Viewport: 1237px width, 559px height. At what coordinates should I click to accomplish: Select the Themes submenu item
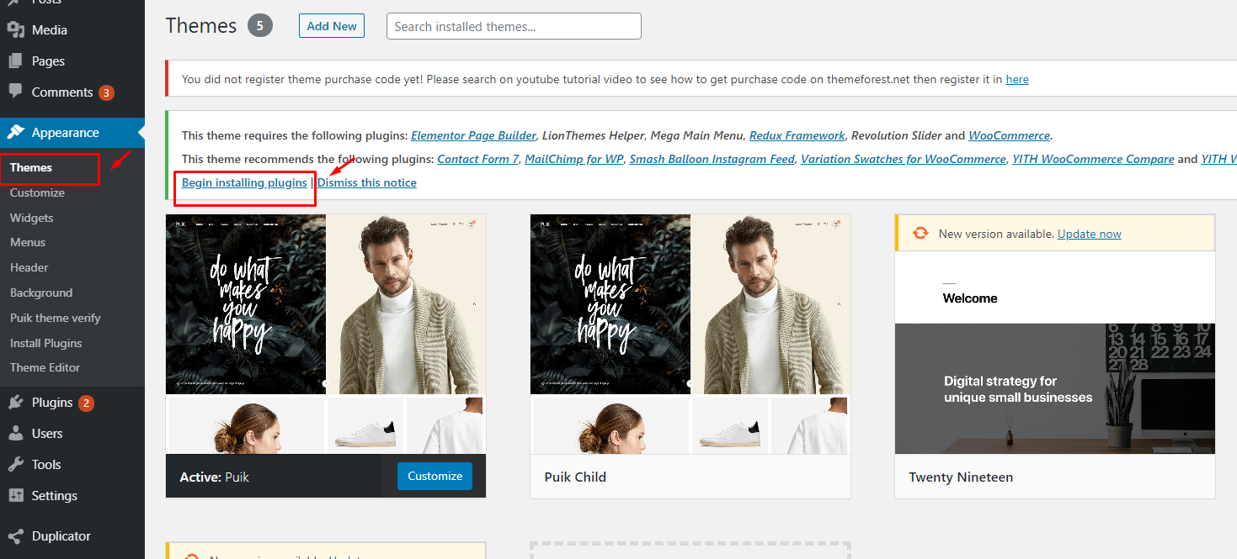tap(31, 167)
